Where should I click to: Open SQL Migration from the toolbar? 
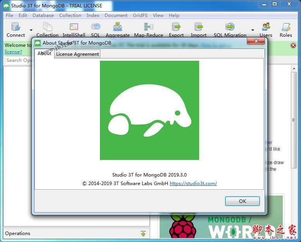coord(230,29)
